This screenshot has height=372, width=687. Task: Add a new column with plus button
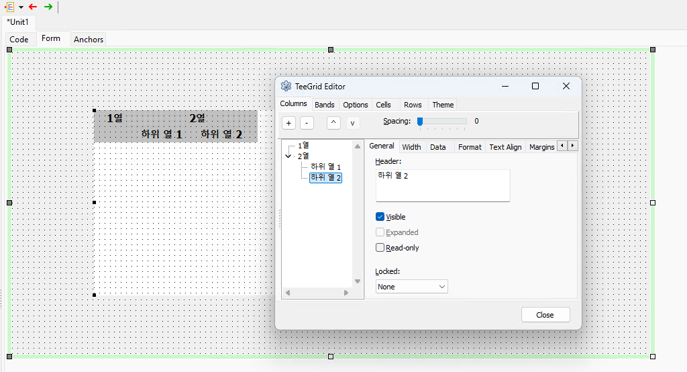click(x=288, y=123)
